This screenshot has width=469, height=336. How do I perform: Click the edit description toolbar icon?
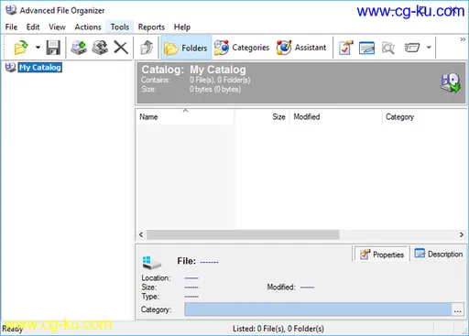coord(366,48)
